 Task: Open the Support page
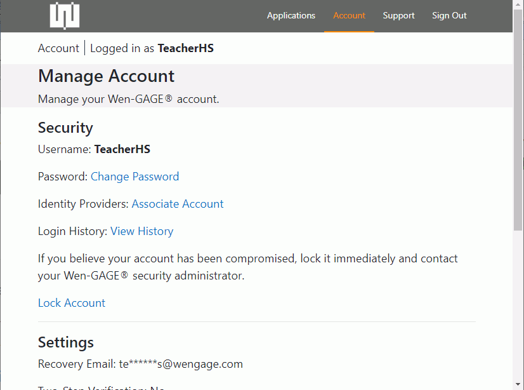tap(398, 16)
